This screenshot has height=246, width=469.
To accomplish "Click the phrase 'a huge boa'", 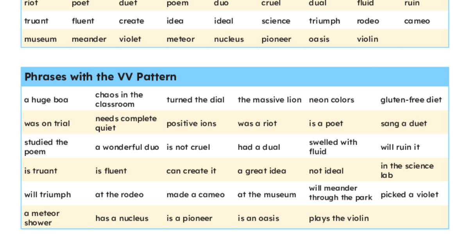I will point(46,100).
